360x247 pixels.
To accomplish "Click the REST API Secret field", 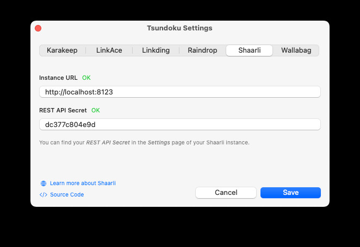I will [x=179, y=124].
